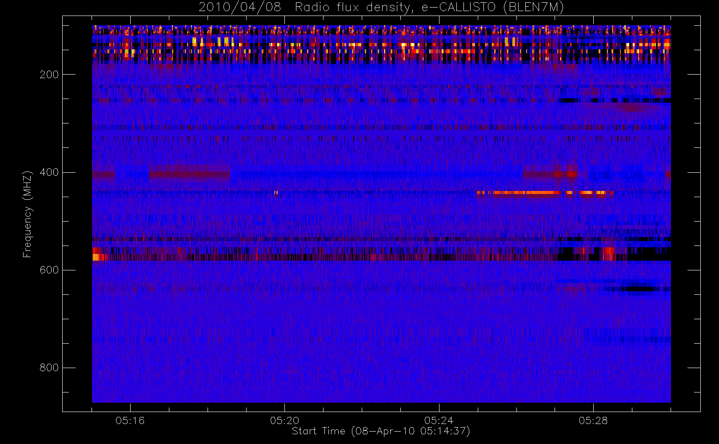Click the "Start Time (08-Apr-10 05:14:37)" label
Viewport: 719px width, 444px height.
coord(381,431)
